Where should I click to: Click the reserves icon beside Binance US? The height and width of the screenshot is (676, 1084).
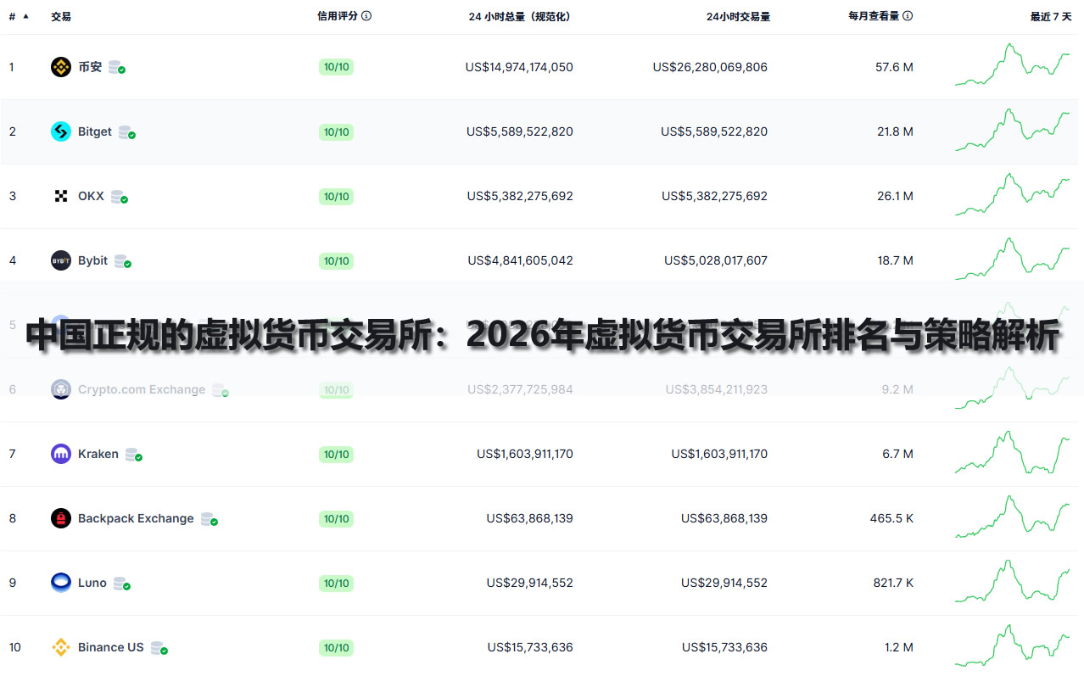point(159,647)
